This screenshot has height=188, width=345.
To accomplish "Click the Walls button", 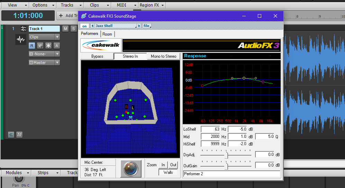I will click(x=168, y=172).
